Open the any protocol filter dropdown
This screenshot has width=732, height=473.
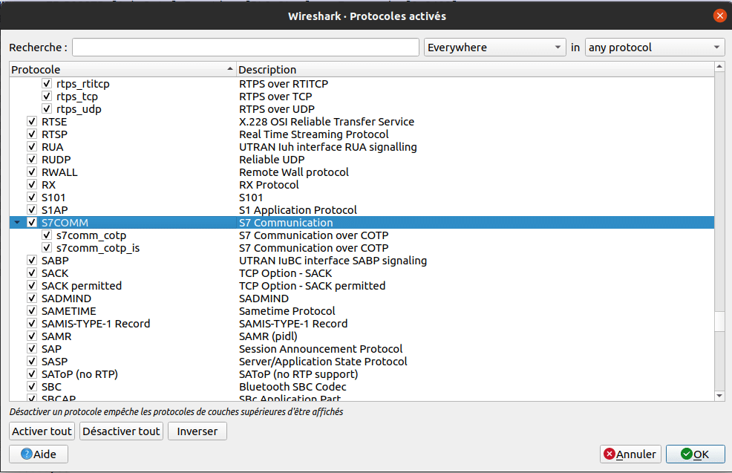[654, 48]
